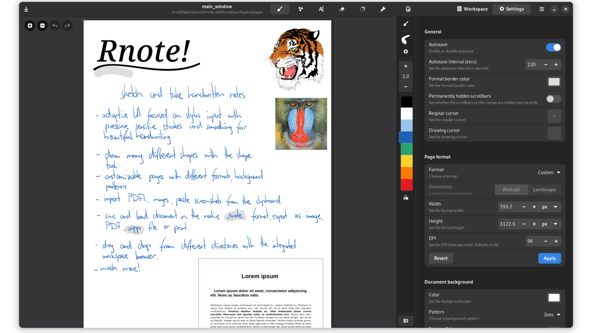Click the Width field 793.7
This screenshot has width=592, height=333.
coord(508,207)
